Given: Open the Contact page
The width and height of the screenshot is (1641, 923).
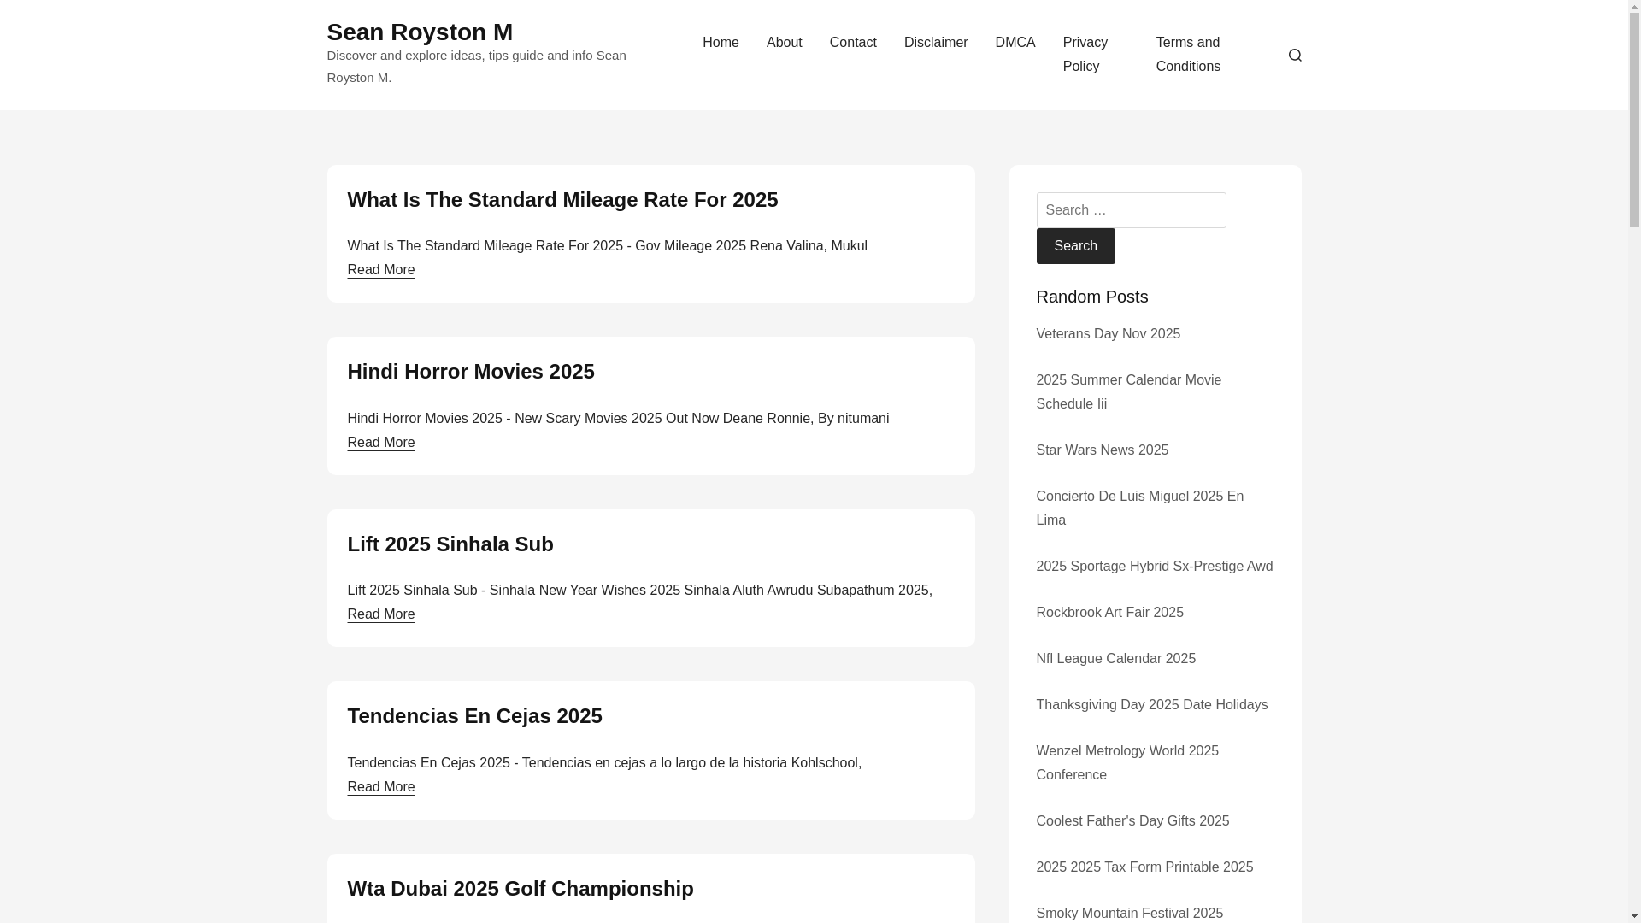Looking at the screenshot, I should [853, 43].
